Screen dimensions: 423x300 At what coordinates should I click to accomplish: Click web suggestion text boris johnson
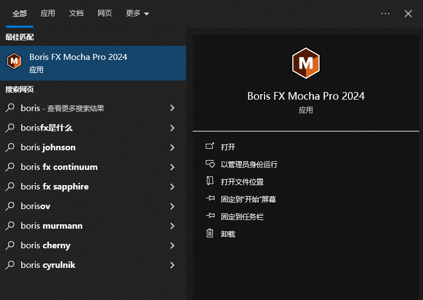click(48, 148)
